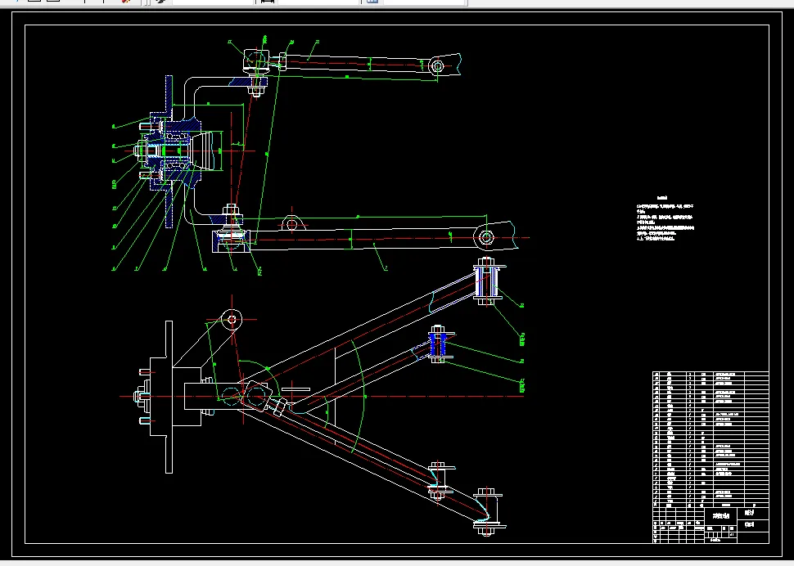Pick the upper arm pivot circle in top view
The width and height of the screenshot is (794, 566).
437,66
